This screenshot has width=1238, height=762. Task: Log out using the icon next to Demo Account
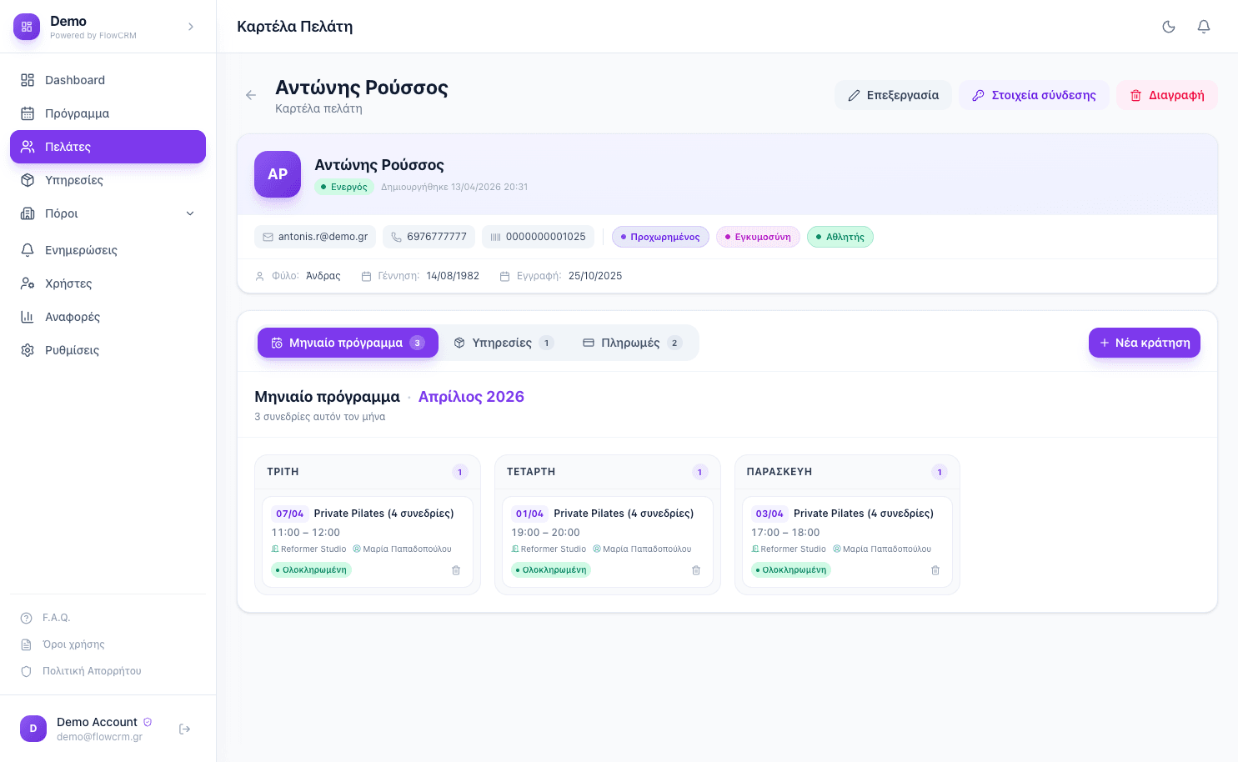[x=185, y=729]
